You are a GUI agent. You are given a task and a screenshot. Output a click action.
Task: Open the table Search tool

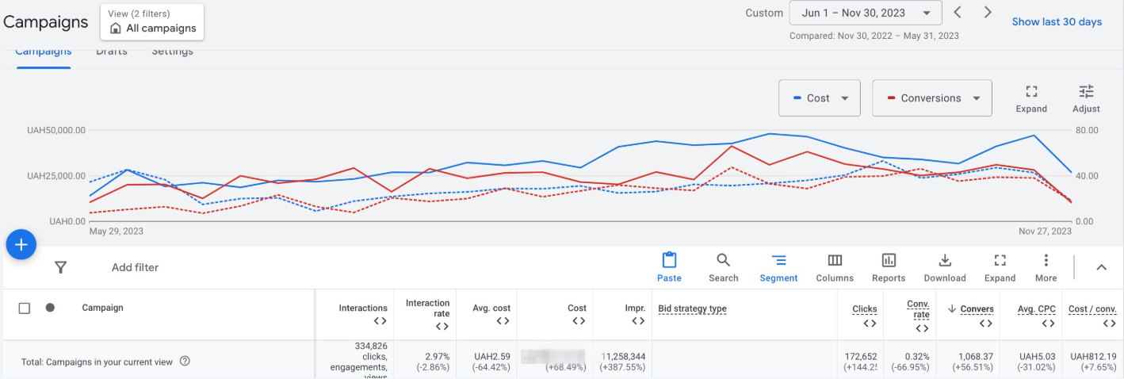[x=723, y=261]
